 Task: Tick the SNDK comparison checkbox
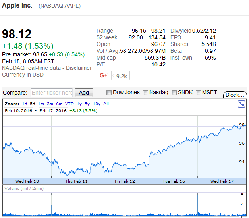pyautogui.click(x=174, y=93)
